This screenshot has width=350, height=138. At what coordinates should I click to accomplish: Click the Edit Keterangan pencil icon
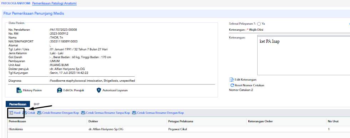click(232, 80)
